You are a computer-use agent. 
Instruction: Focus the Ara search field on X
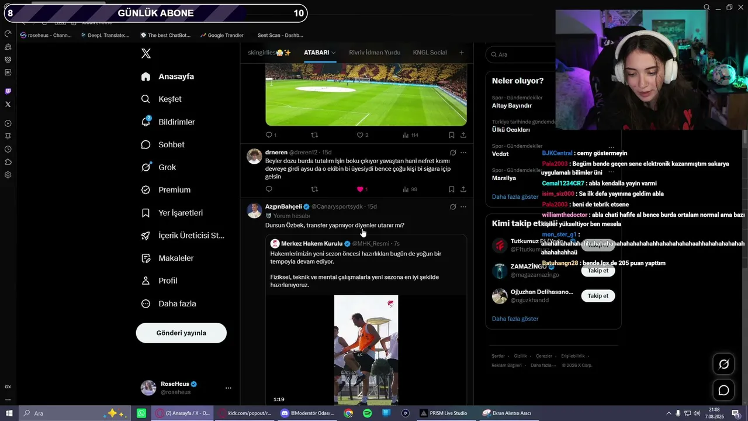point(520,54)
